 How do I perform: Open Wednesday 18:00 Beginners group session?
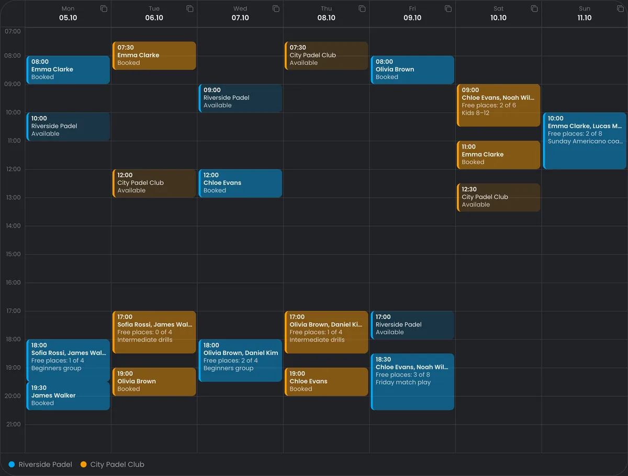(240, 360)
